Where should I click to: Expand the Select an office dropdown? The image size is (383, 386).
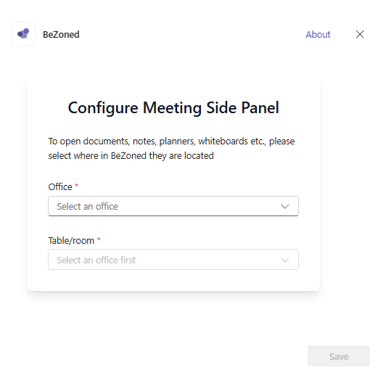tap(173, 206)
